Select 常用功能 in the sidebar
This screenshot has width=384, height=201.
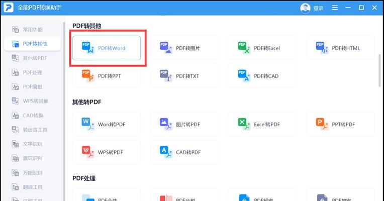[x=32, y=30]
